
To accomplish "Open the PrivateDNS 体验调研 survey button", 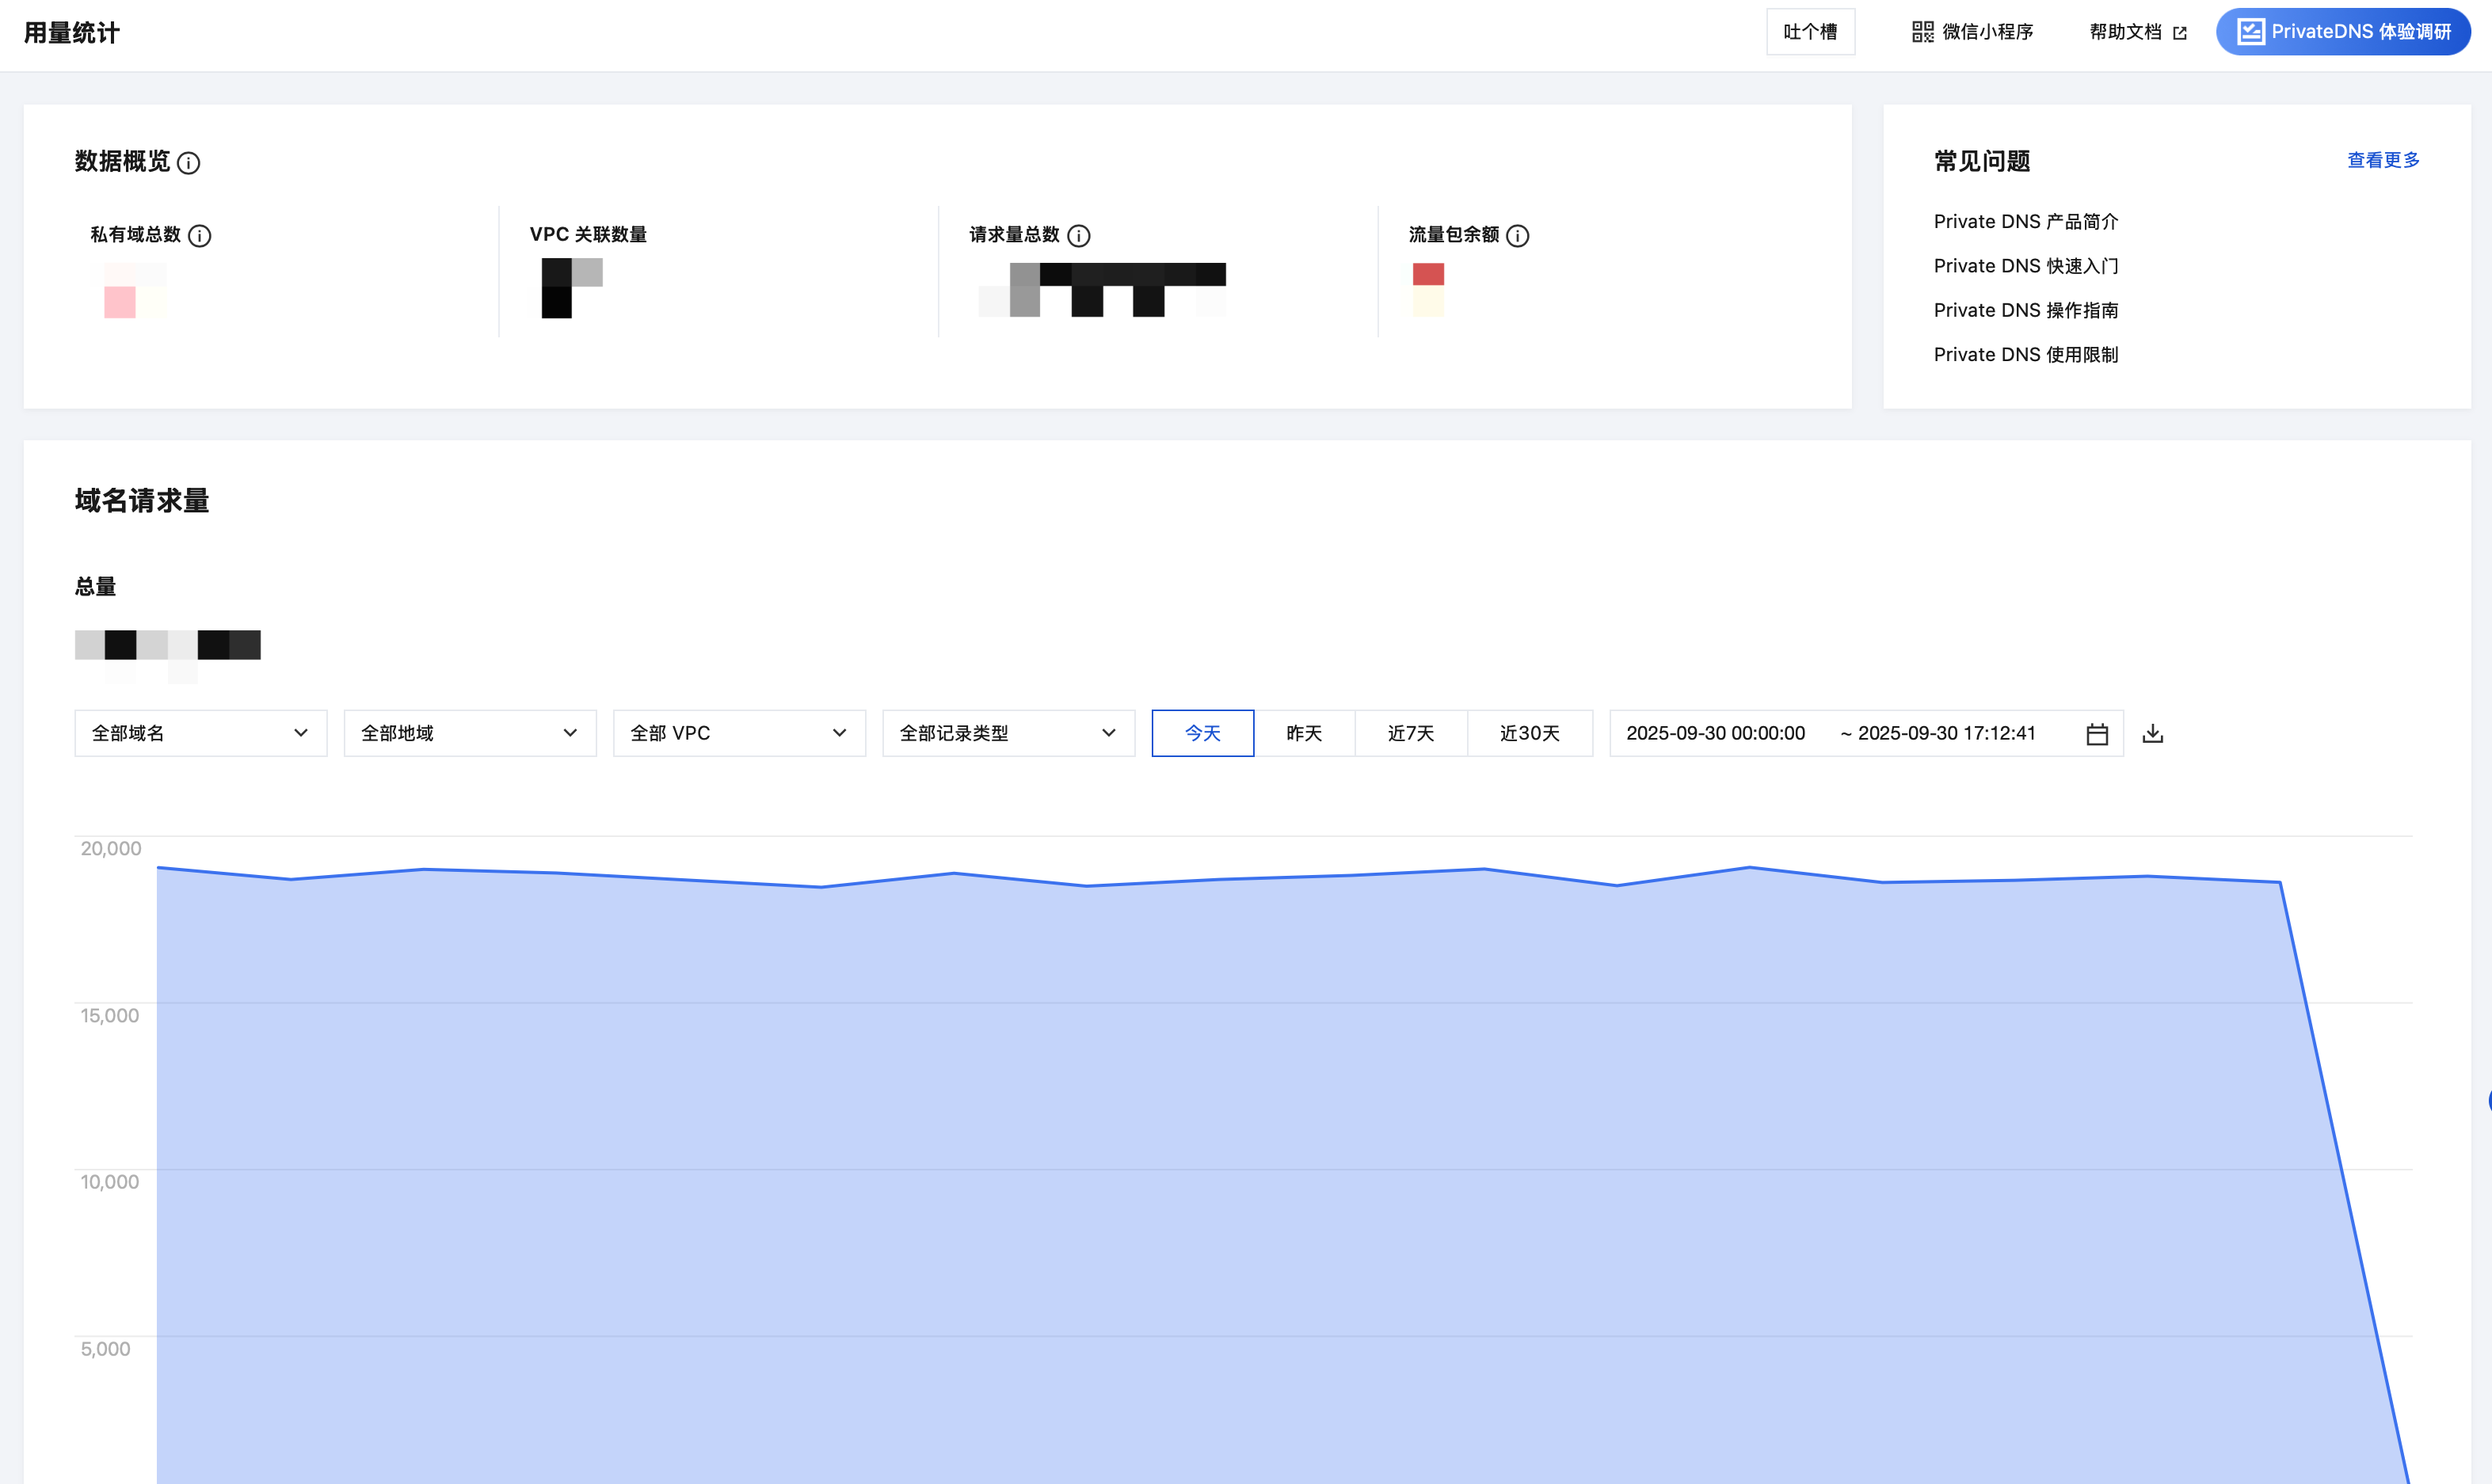I will (2342, 32).
